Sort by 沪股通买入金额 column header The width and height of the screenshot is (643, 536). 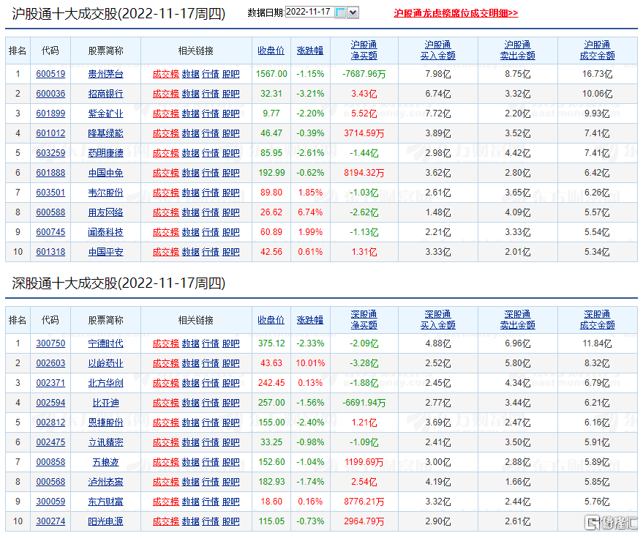pos(438,50)
